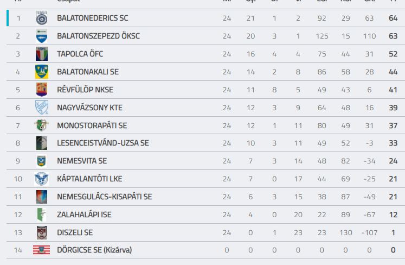
Task: Click the Nagyvázsony KTE shield crest
Action: pyautogui.click(x=42, y=108)
